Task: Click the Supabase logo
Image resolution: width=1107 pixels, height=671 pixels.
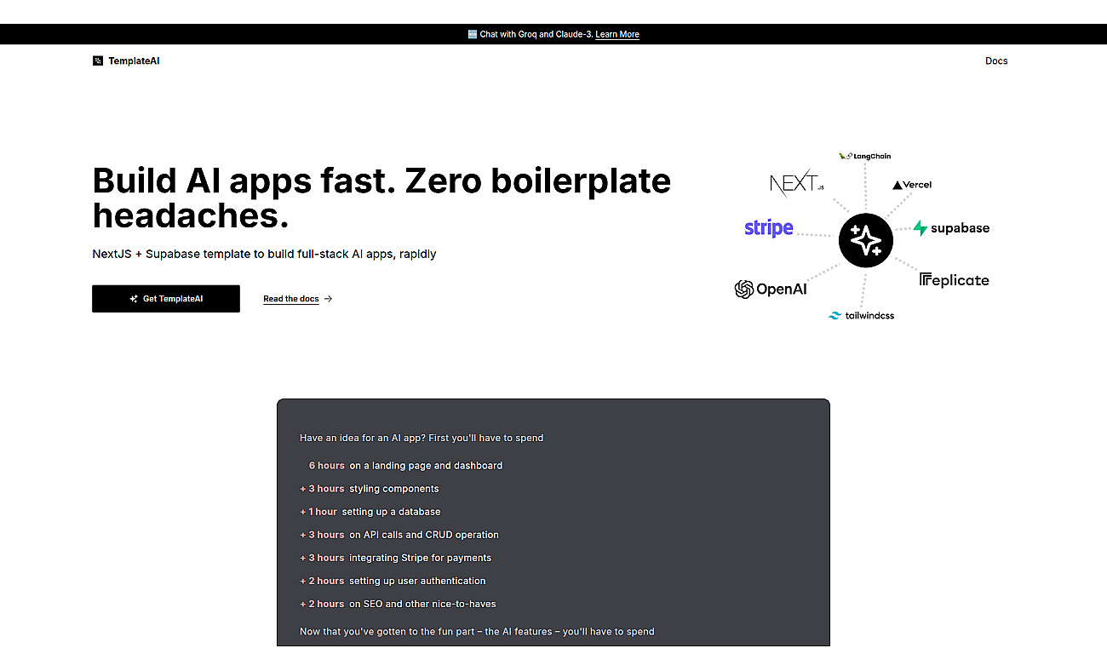Action: coord(951,228)
